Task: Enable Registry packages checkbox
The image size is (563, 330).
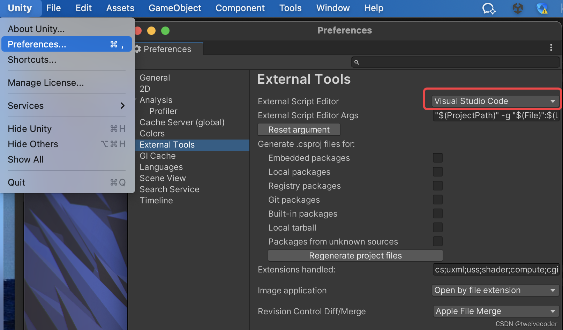Action: pos(438,186)
